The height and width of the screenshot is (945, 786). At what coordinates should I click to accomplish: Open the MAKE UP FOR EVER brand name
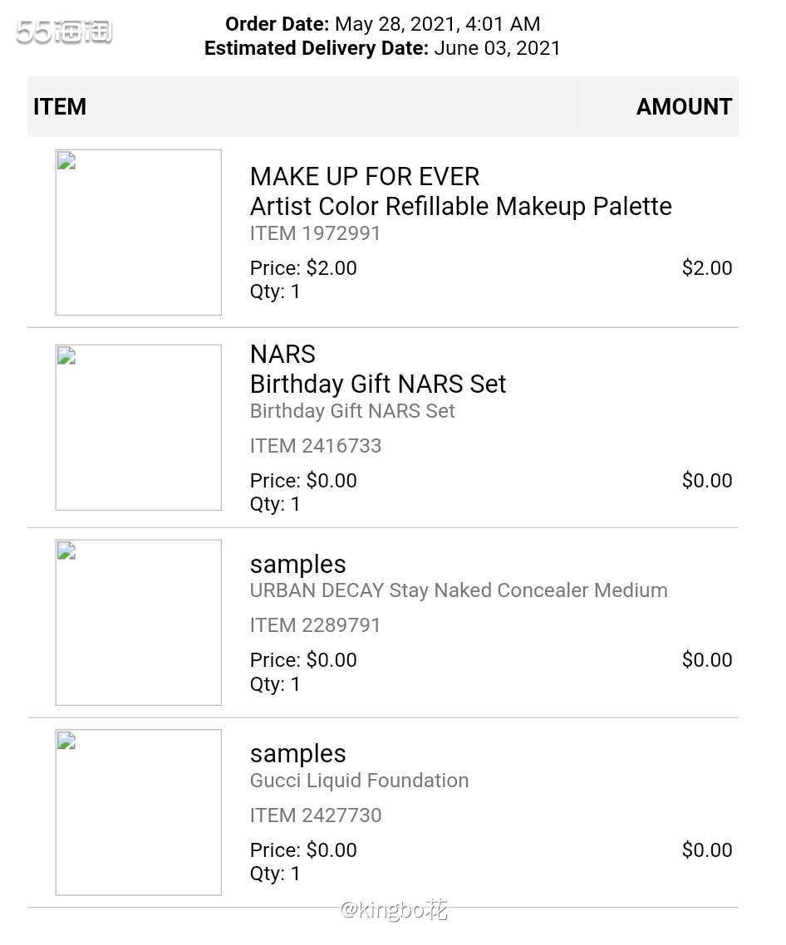[x=365, y=177]
